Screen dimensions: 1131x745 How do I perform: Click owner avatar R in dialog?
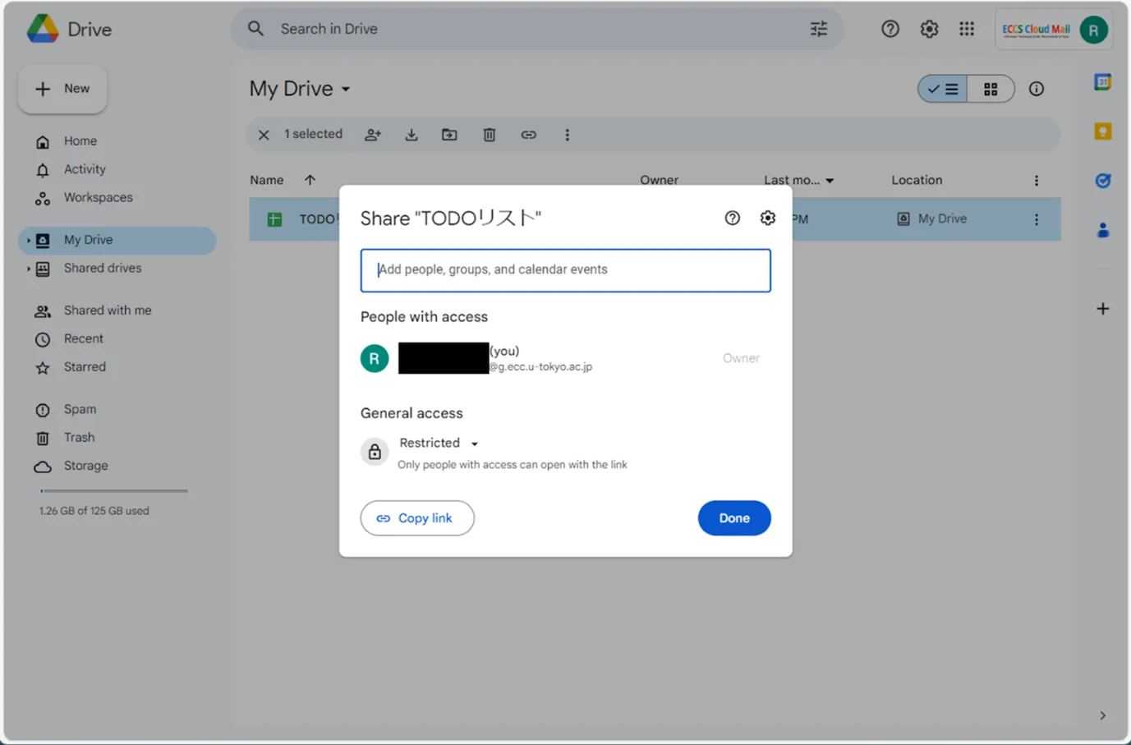pos(375,358)
